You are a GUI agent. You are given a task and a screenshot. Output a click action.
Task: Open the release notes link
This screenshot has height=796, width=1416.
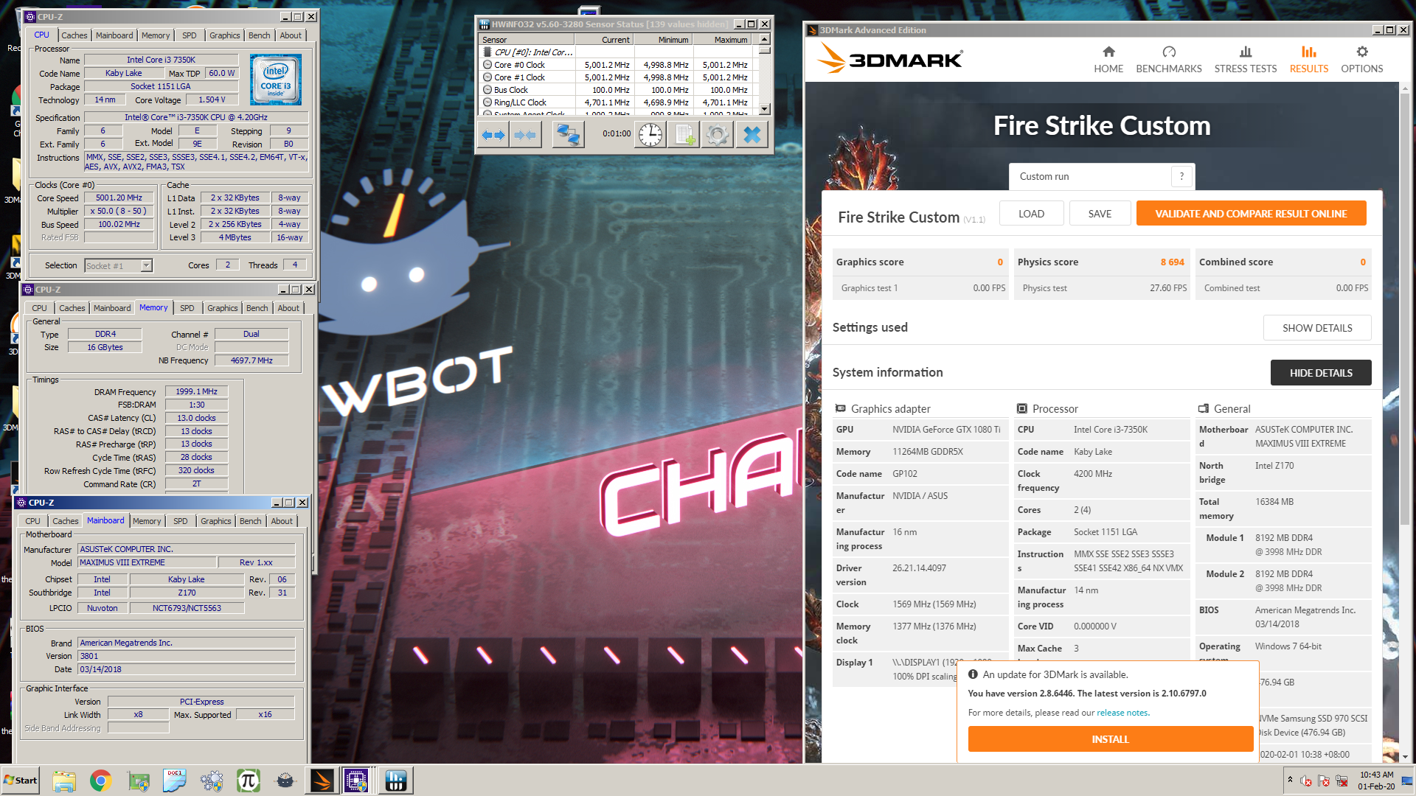click(1122, 713)
